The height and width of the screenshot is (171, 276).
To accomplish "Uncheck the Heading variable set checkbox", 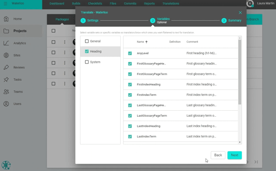I will pos(87,52).
